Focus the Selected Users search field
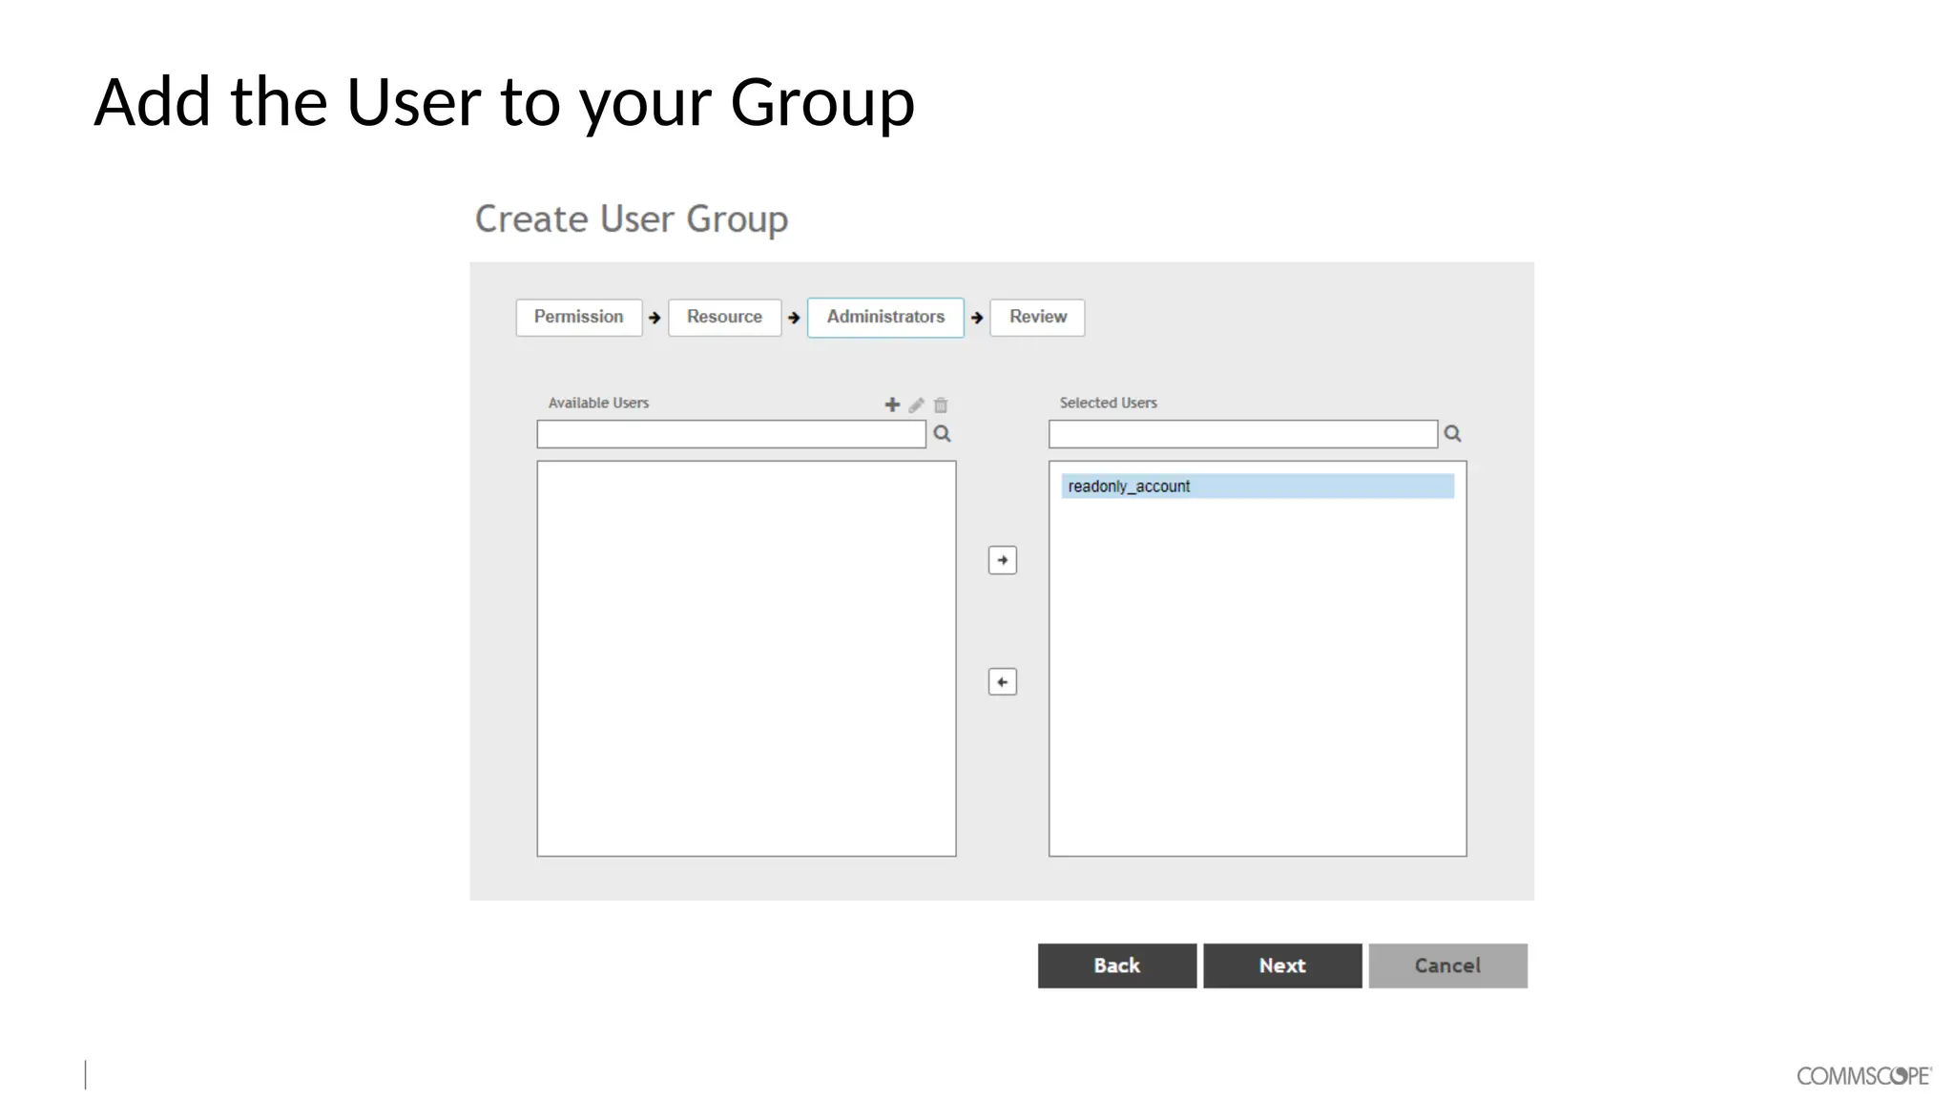This screenshot has height=1099, width=1954. [x=1243, y=434]
